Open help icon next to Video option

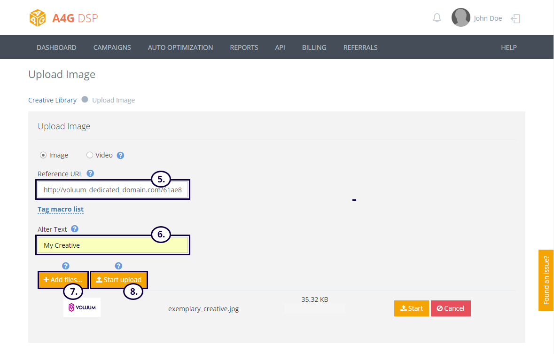tap(120, 155)
